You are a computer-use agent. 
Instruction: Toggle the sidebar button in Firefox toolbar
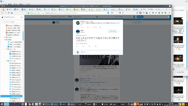tap(140, 13)
